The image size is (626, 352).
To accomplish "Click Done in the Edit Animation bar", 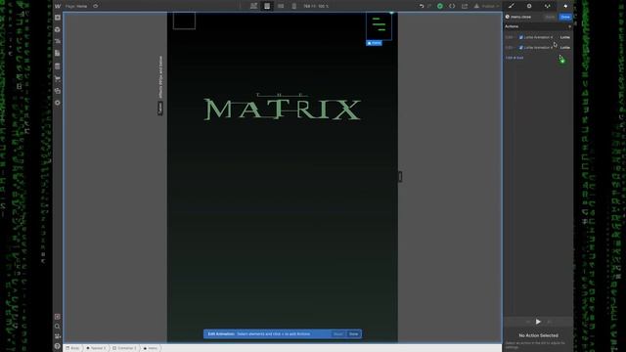I will point(353,333).
